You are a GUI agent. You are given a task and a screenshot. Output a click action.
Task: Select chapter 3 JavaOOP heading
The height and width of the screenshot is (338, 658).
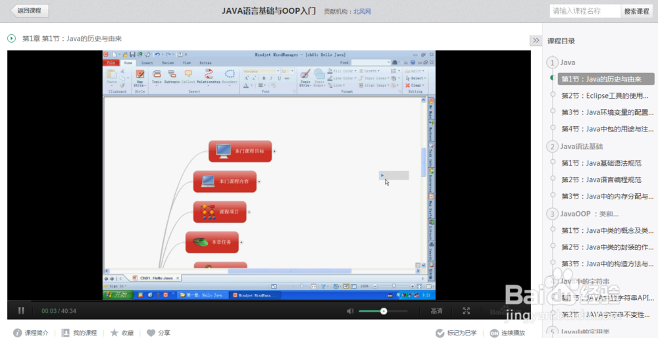pyautogui.click(x=589, y=214)
